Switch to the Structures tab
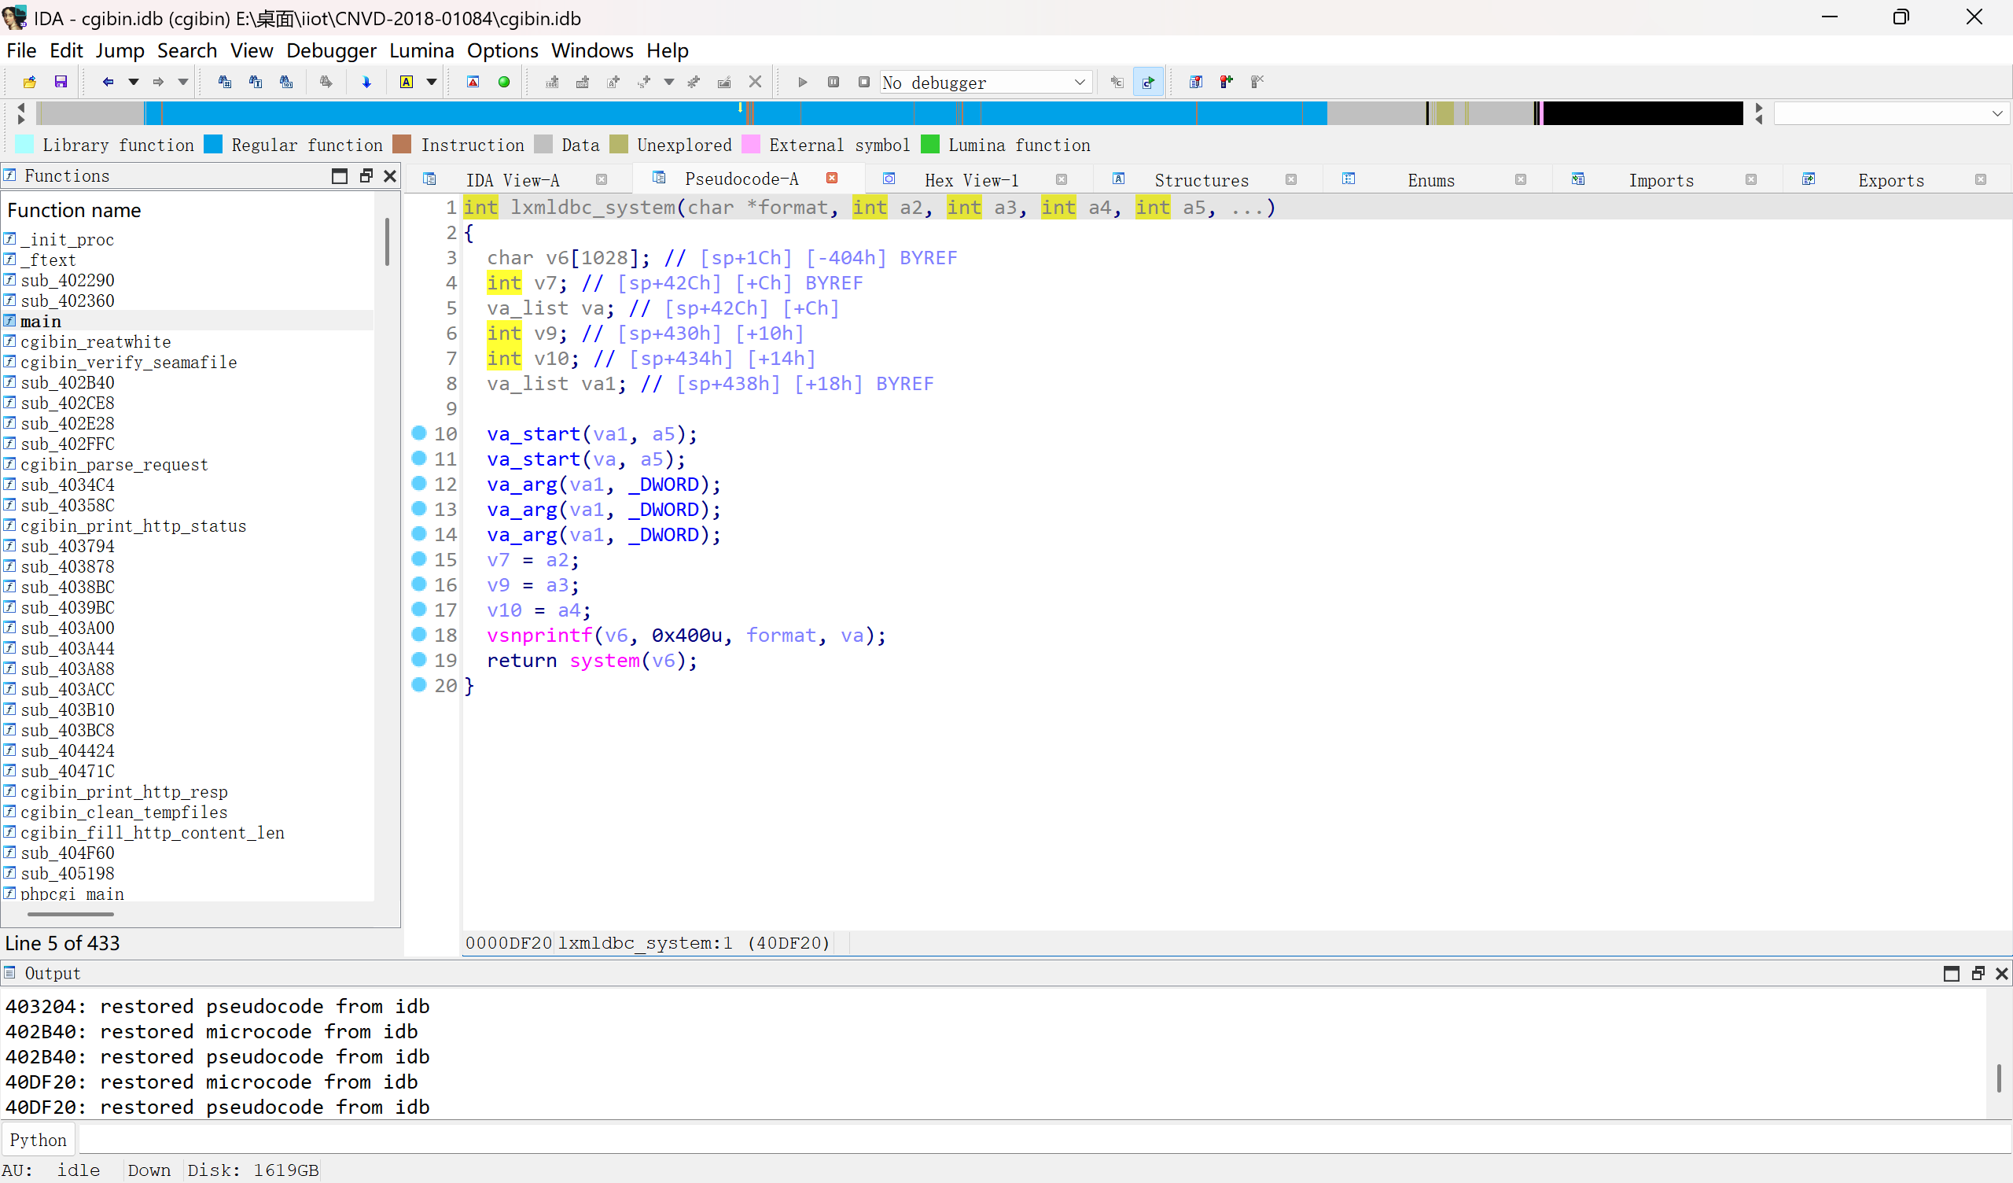The image size is (2013, 1183). click(1202, 180)
